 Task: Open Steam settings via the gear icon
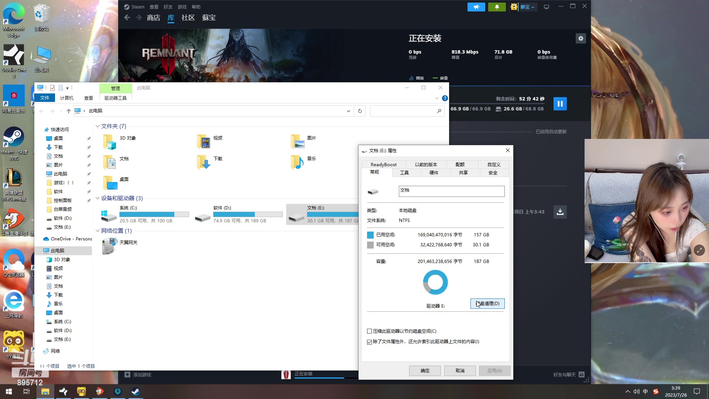[580, 38]
